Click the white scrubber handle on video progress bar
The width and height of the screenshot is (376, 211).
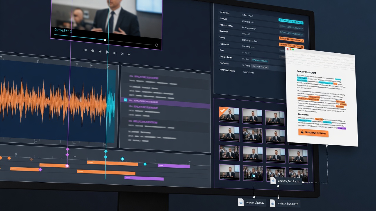click(105, 40)
